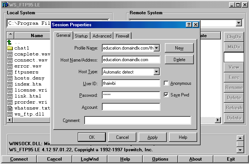Open the Firewall tab

click(122, 36)
